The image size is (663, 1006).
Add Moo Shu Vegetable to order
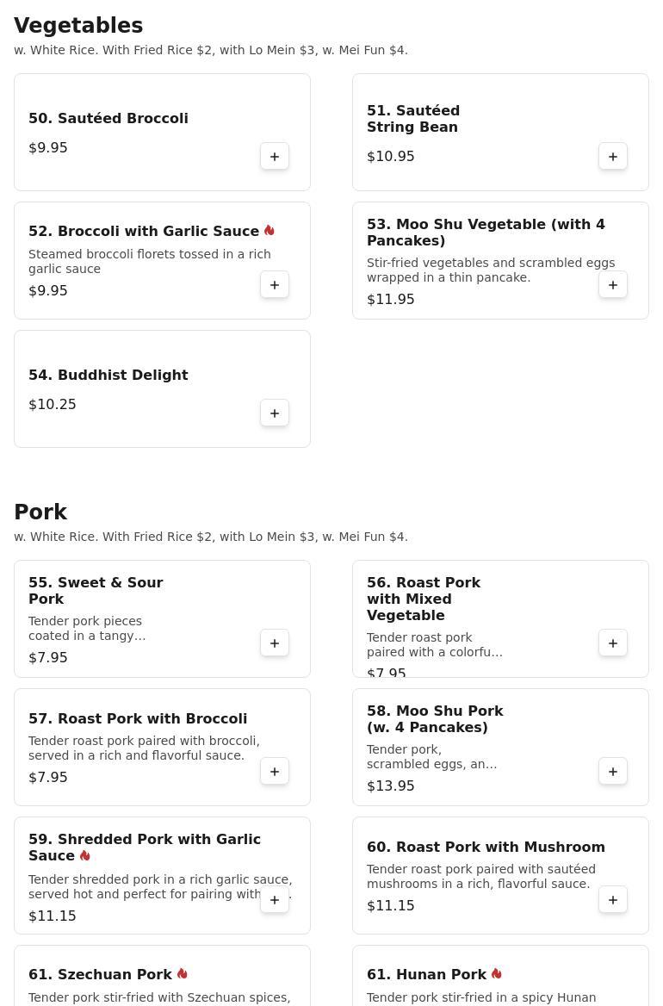[613, 285]
